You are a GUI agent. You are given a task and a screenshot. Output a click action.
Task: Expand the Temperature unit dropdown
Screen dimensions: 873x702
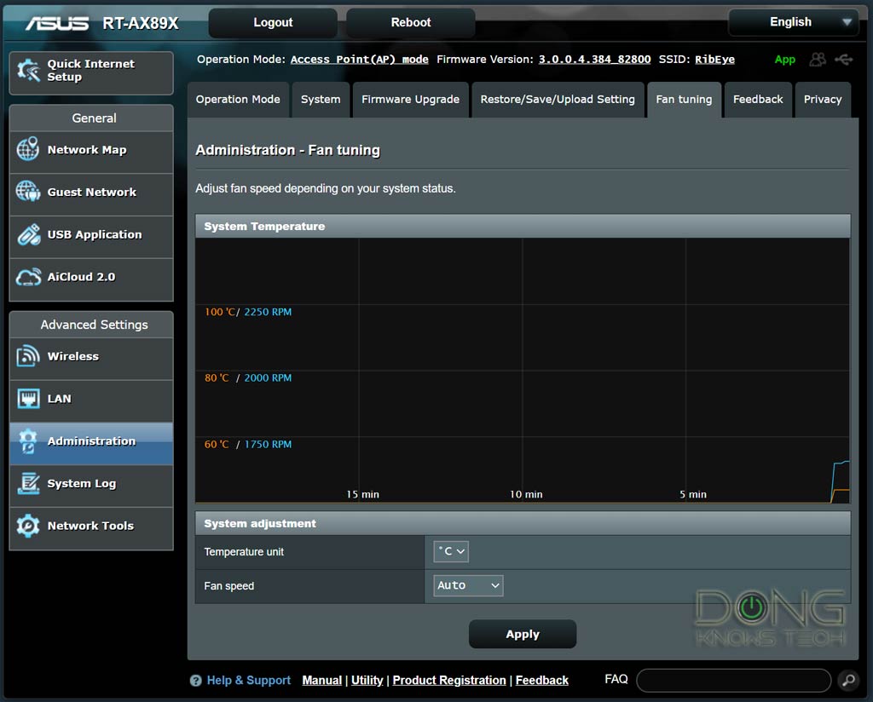coord(451,551)
